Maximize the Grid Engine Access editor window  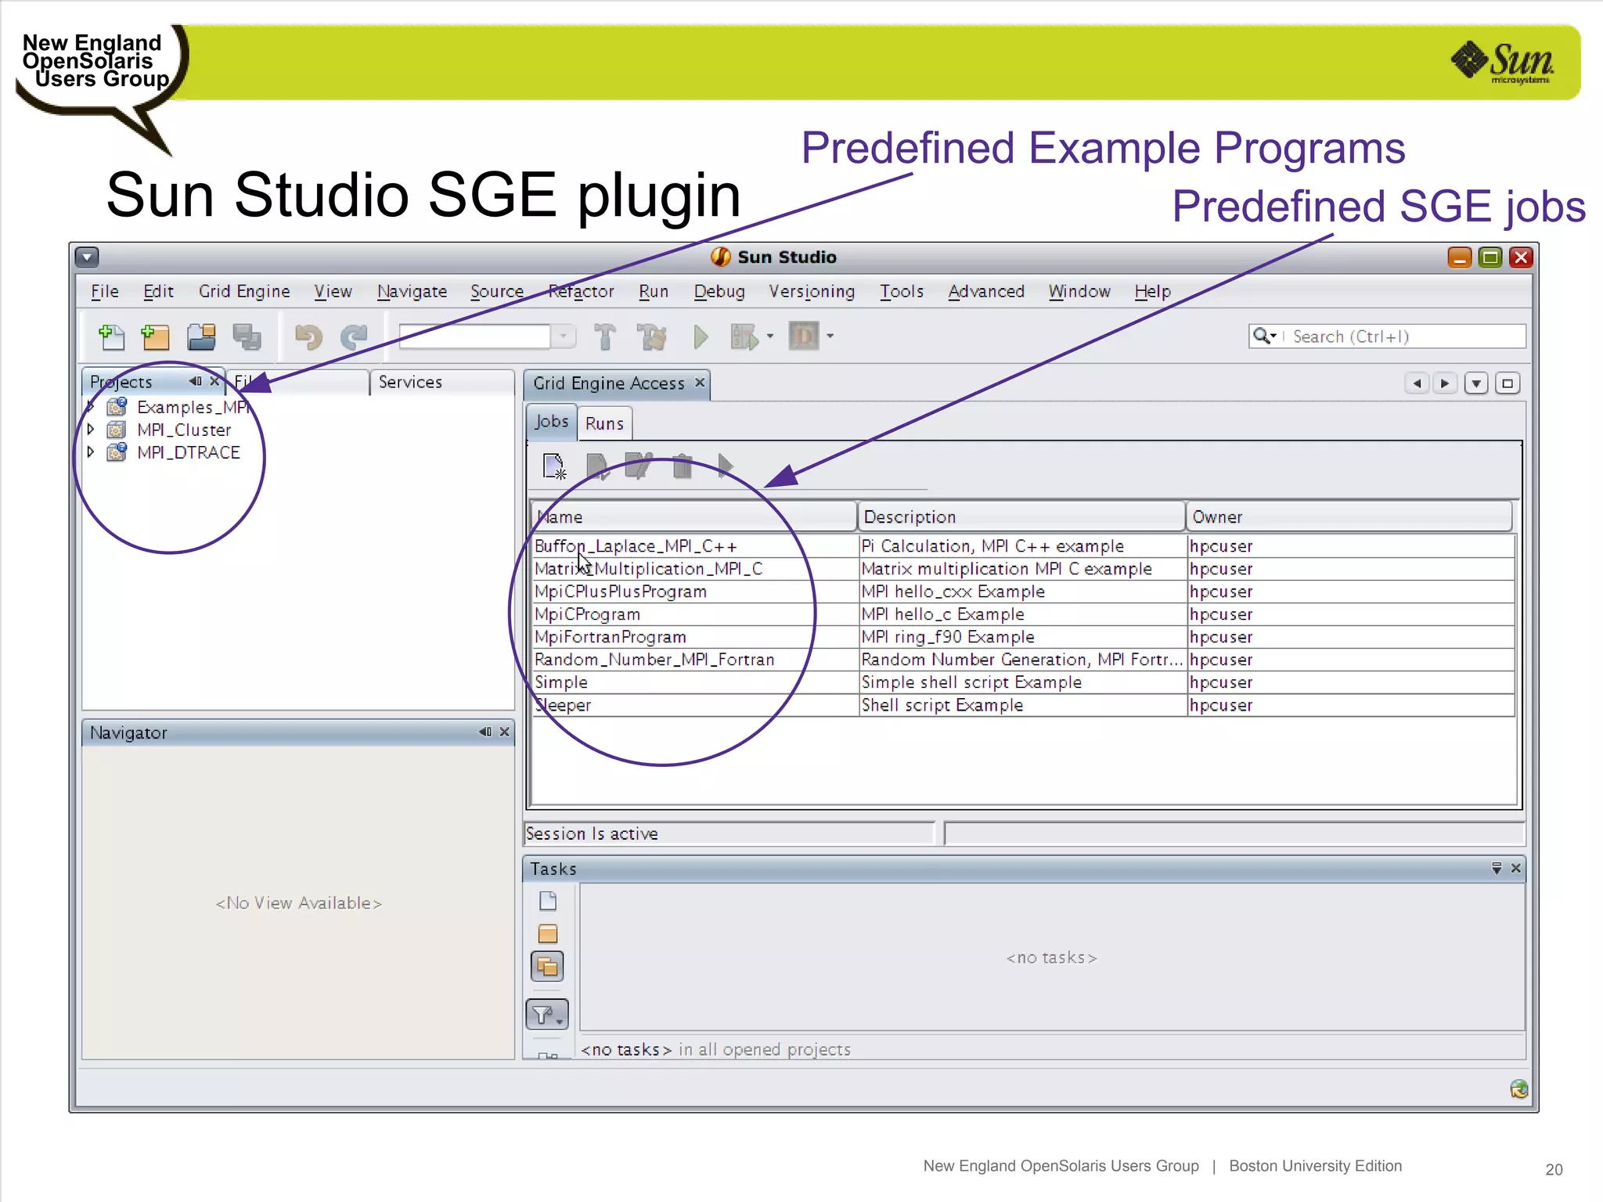(1508, 383)
